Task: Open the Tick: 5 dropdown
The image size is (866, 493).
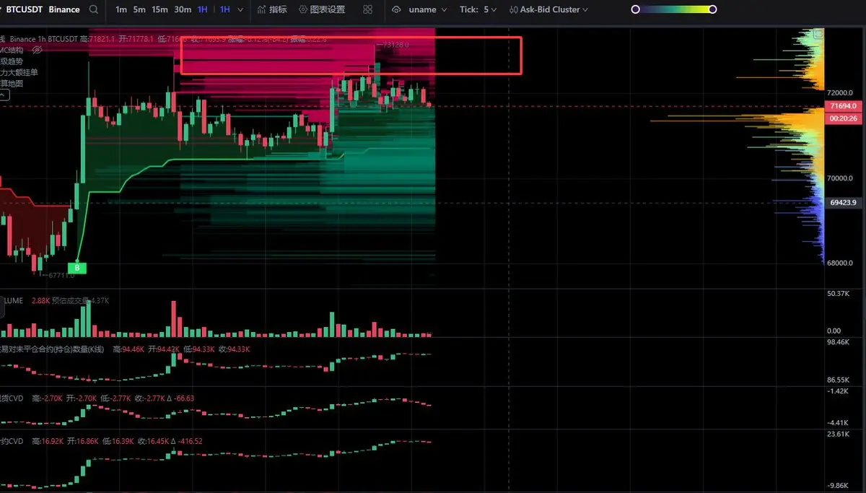Action: (478, 10)
